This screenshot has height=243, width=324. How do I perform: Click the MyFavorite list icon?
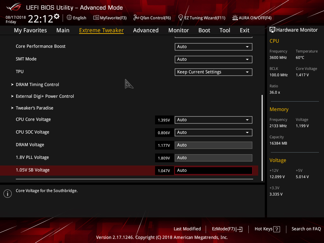[96, 18]
